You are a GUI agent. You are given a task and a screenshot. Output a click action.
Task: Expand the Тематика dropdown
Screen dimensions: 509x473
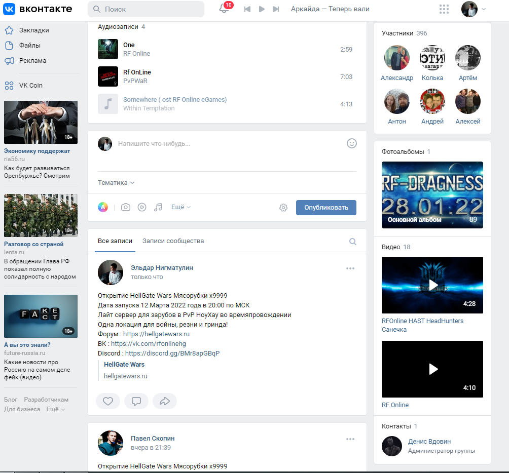(x=116, y=183)
